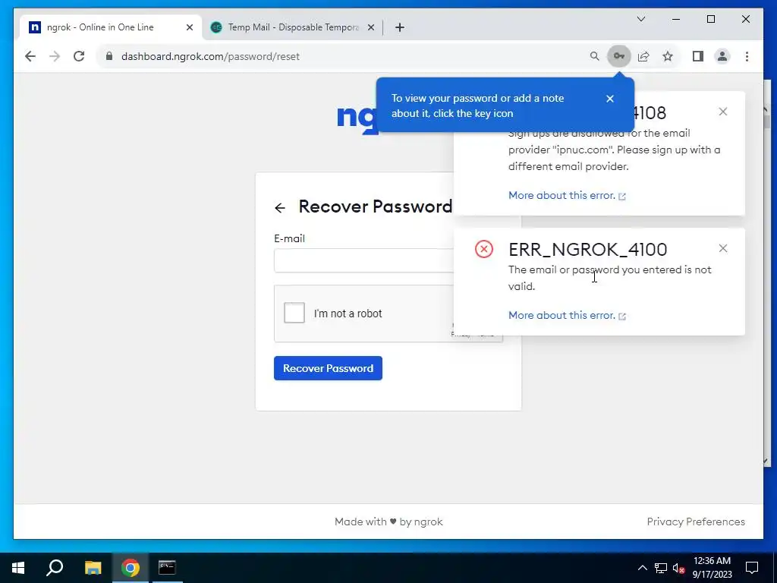
Task: Open tab search chevron
Action: click(640, 19)
